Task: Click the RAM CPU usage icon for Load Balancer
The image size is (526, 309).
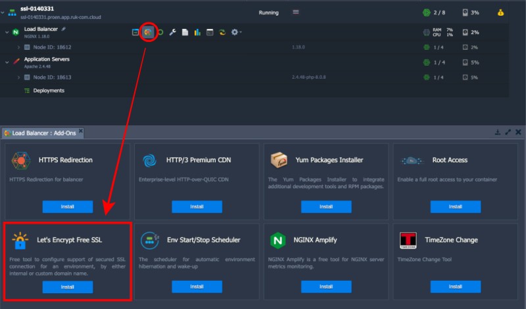Action: (426, 32)
